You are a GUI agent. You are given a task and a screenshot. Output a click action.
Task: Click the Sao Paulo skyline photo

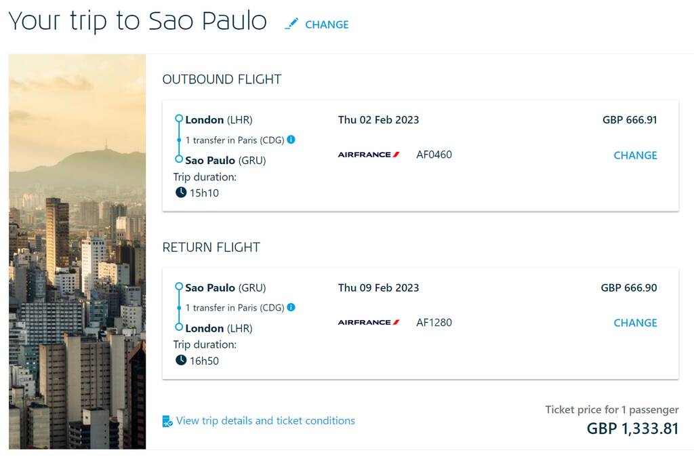[x=77, y=252]
